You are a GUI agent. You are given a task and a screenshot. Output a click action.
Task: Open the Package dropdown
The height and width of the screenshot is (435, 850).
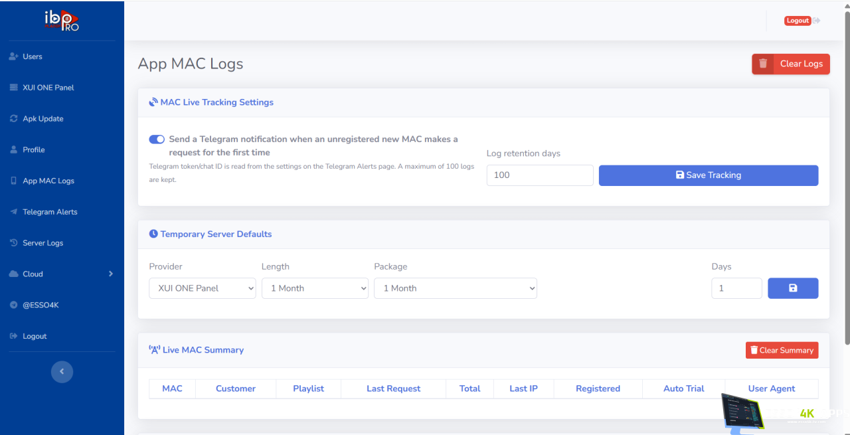(x=456, y=288)
